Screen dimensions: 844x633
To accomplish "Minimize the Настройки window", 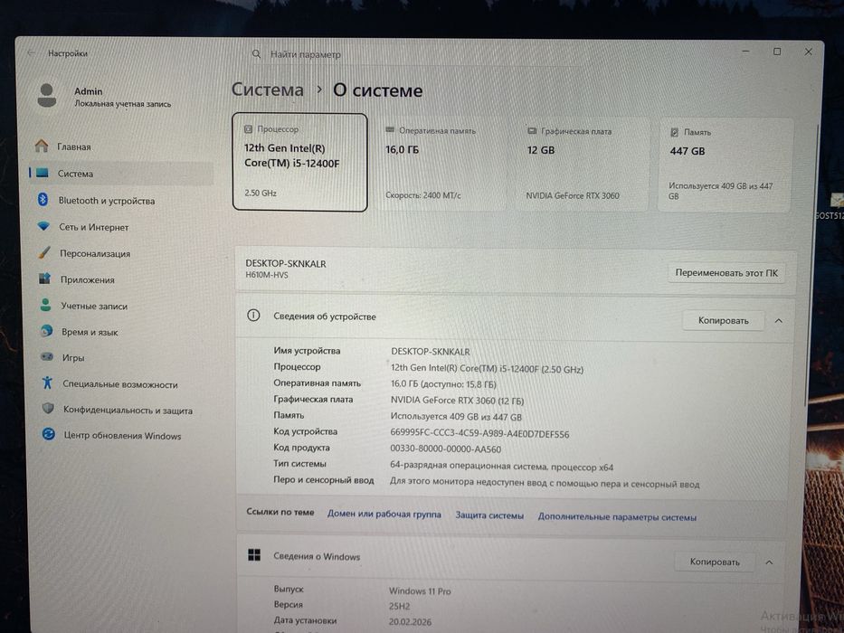I will [x=745, y=51].
